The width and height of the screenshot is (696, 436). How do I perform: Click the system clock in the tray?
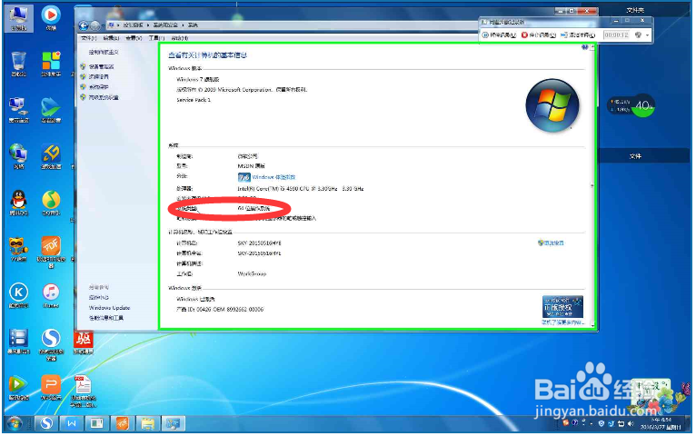point(661,423)
